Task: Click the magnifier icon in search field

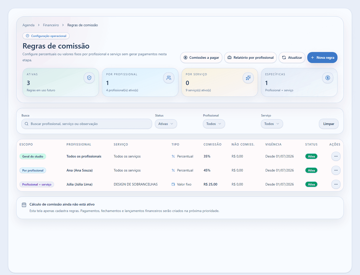Action: pyautogui.click(x=26, y=124)
